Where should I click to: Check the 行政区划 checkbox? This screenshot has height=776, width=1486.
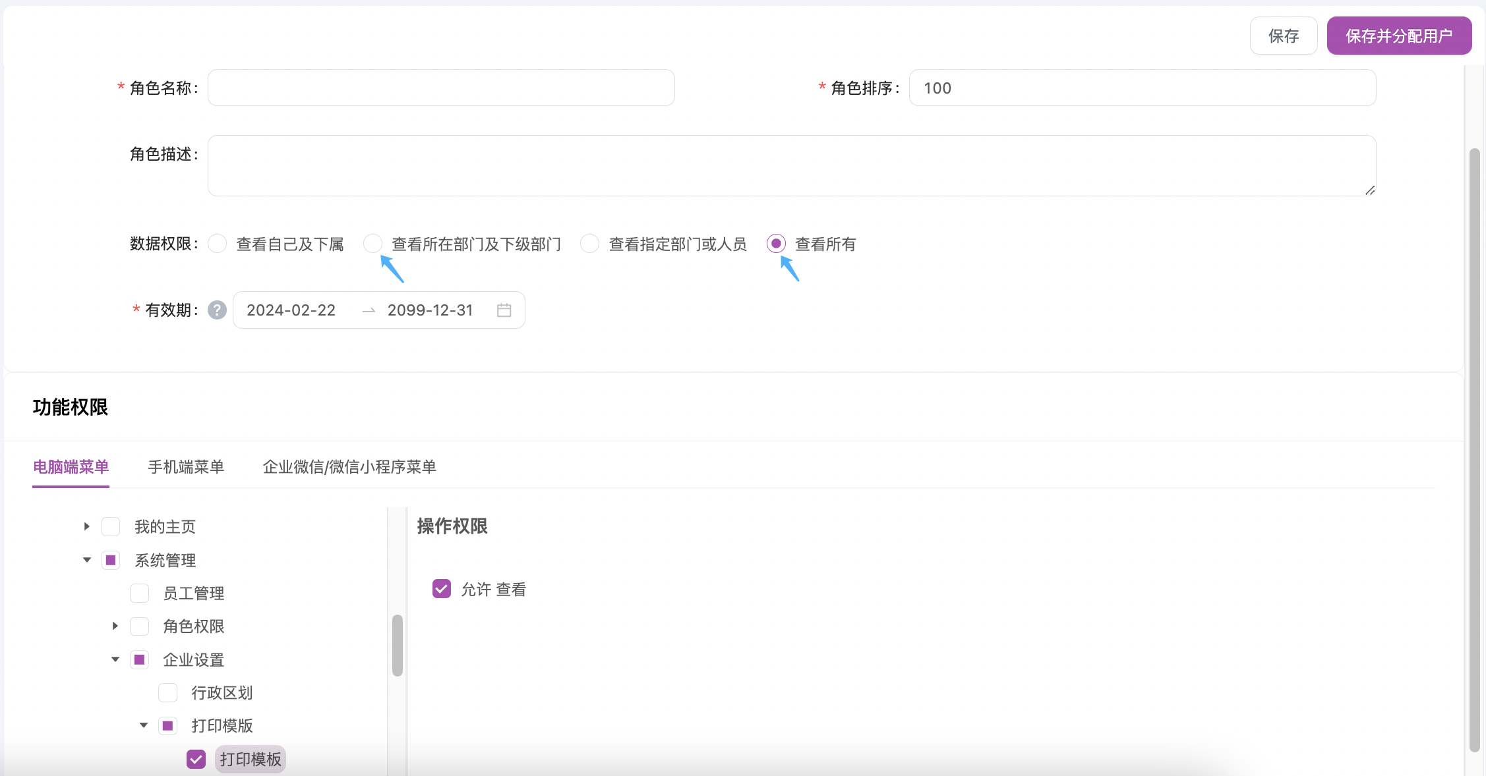[x=167, y=692]
